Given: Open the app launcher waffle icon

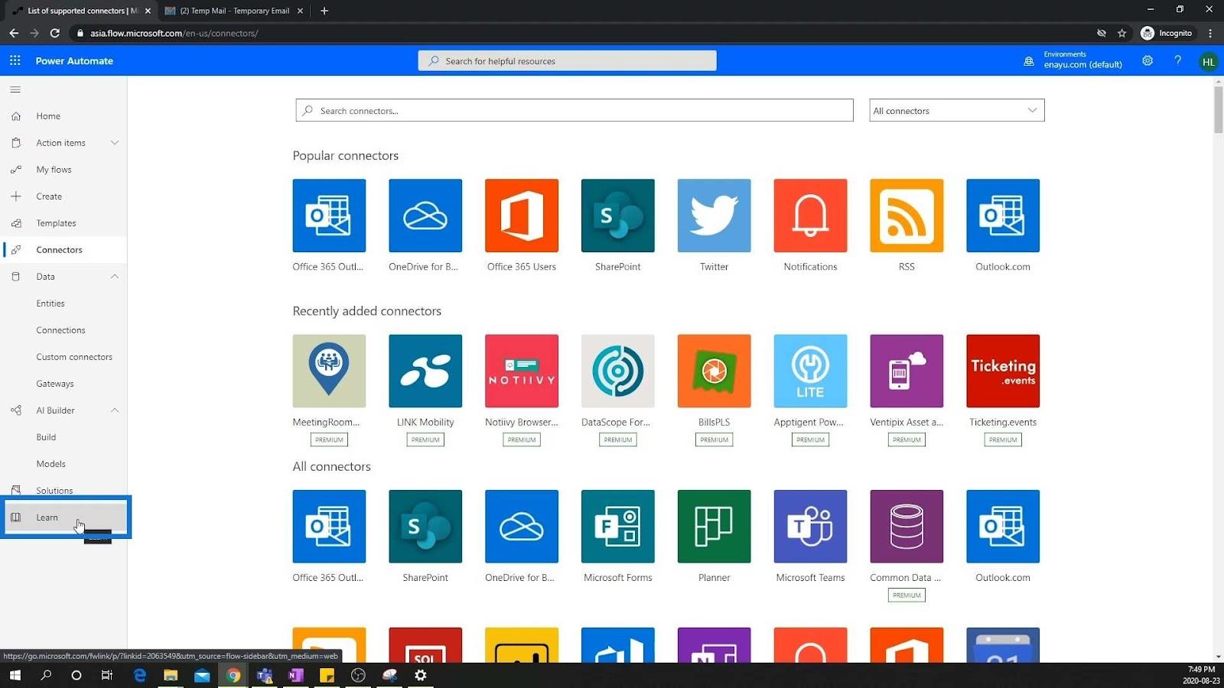Looking at the screenshot, I should (15, 60).
